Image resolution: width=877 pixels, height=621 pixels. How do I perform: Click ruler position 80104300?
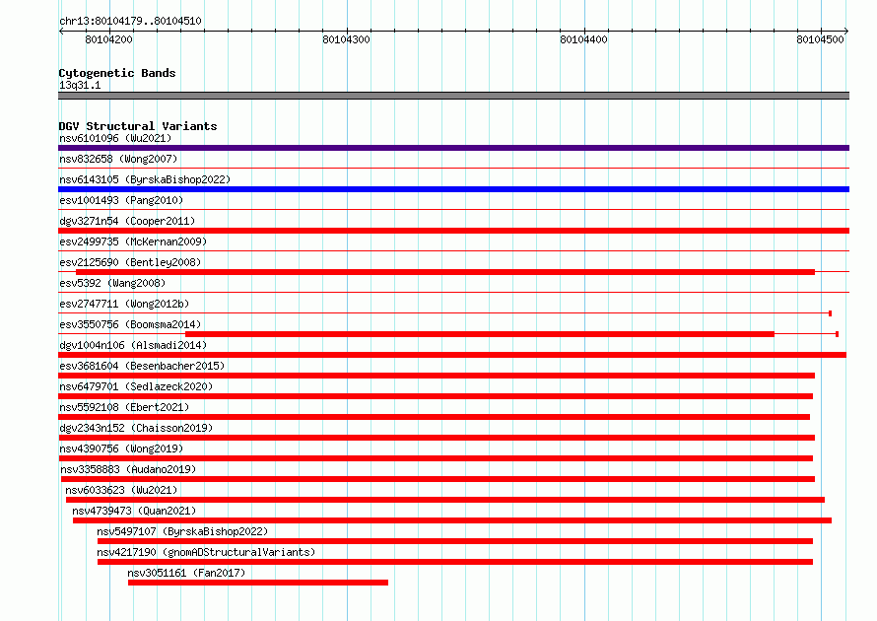point(346,39)
